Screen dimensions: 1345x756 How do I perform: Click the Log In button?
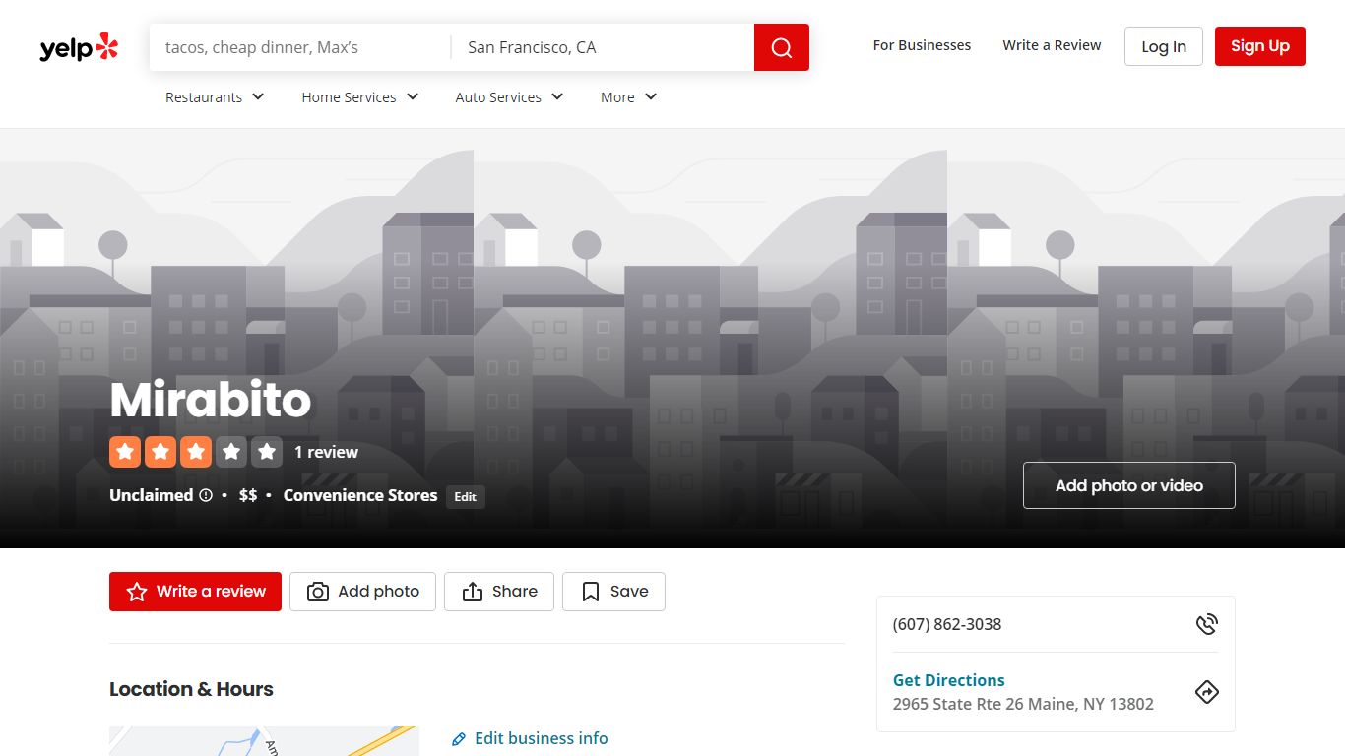[x=1164, y=46]
